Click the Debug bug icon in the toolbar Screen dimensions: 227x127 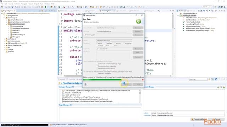(x=55, y=7)
